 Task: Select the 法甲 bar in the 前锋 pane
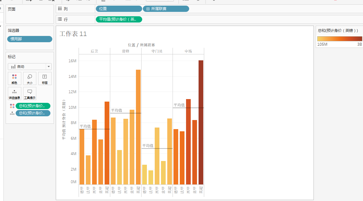click(119, 167)
